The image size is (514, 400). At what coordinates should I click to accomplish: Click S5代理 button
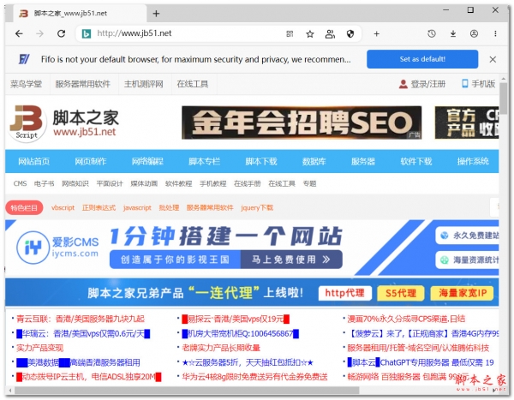pos(401,293)
